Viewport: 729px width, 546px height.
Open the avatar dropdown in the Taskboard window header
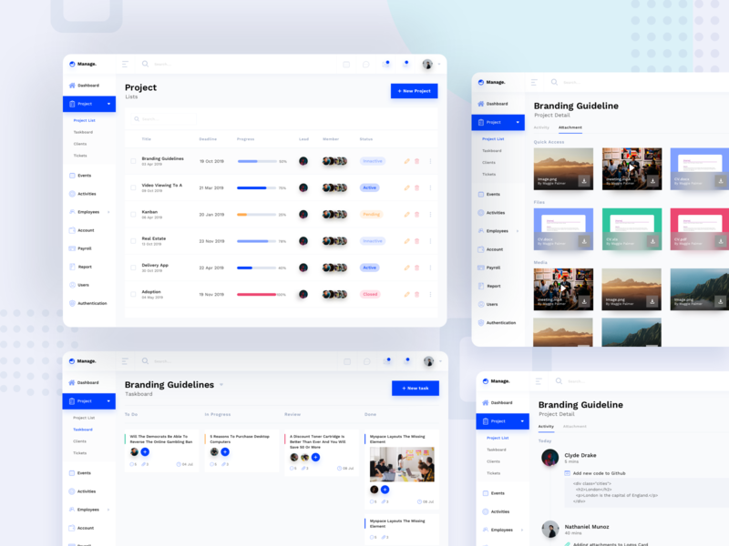[x=440, y=361]
